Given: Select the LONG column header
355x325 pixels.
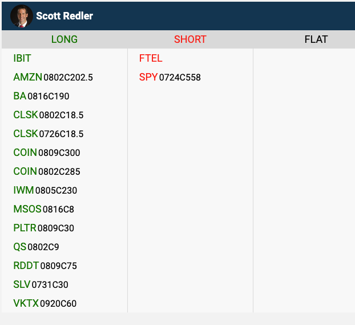Looking at the screenshot, I should [x=64, y=39].
